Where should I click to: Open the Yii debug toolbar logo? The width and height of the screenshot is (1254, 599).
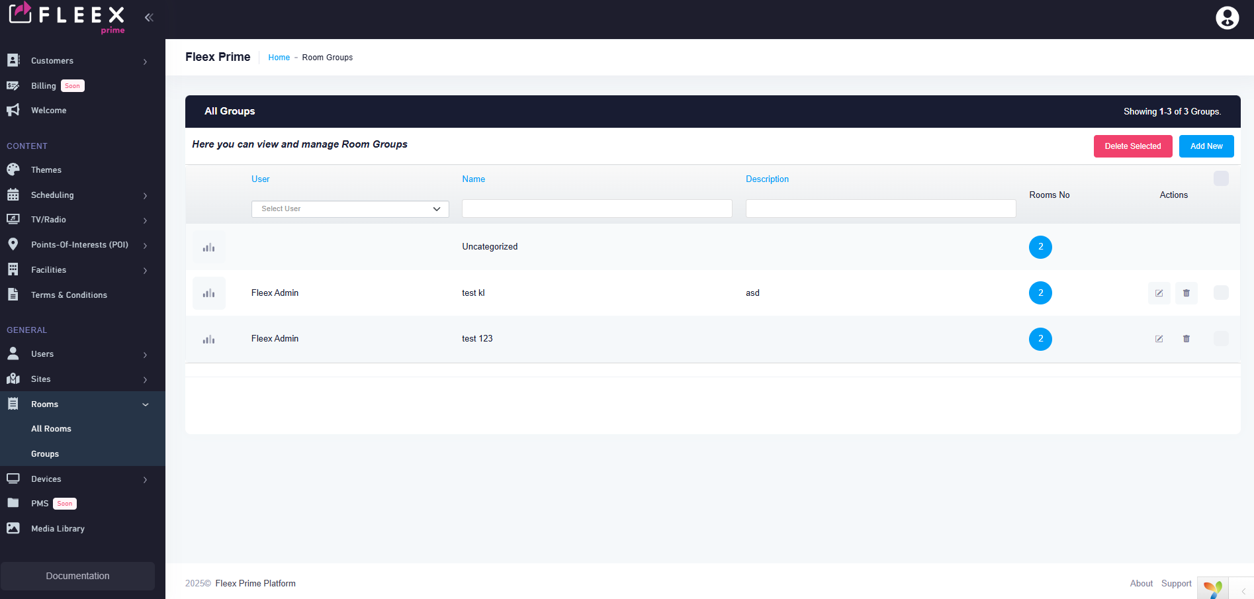[x=1212, y=588]
